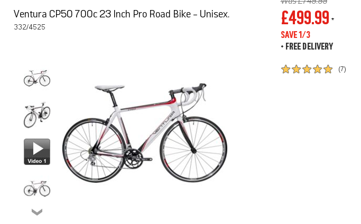Screen dimensions: 361x224
Task: Open the (7) reviews count link
Action: coord(342,69)
